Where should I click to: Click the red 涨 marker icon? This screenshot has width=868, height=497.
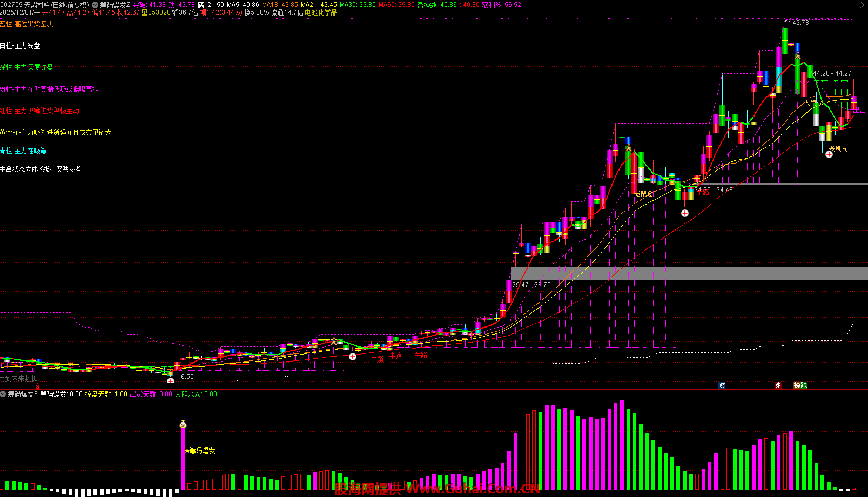click(778, 385)
